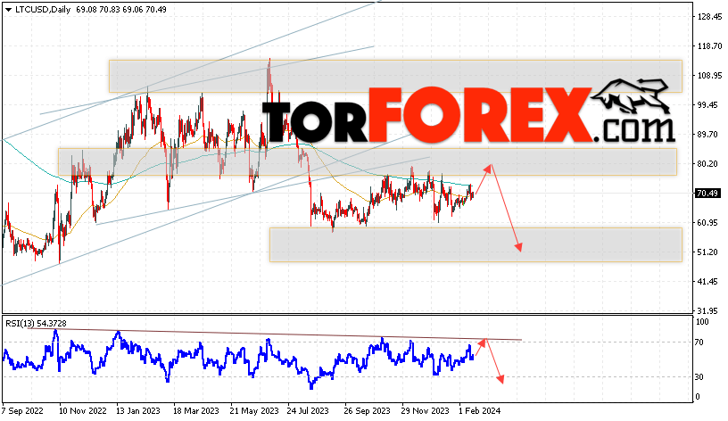Viewport: 728px width, 421px height.
Task: Select the 13 Jan 2023 date label
Action: (138, 411)
